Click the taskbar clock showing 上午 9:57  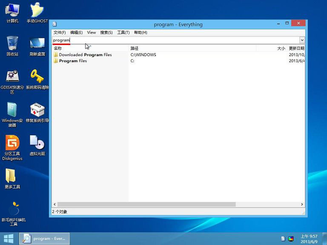(309, 239)
